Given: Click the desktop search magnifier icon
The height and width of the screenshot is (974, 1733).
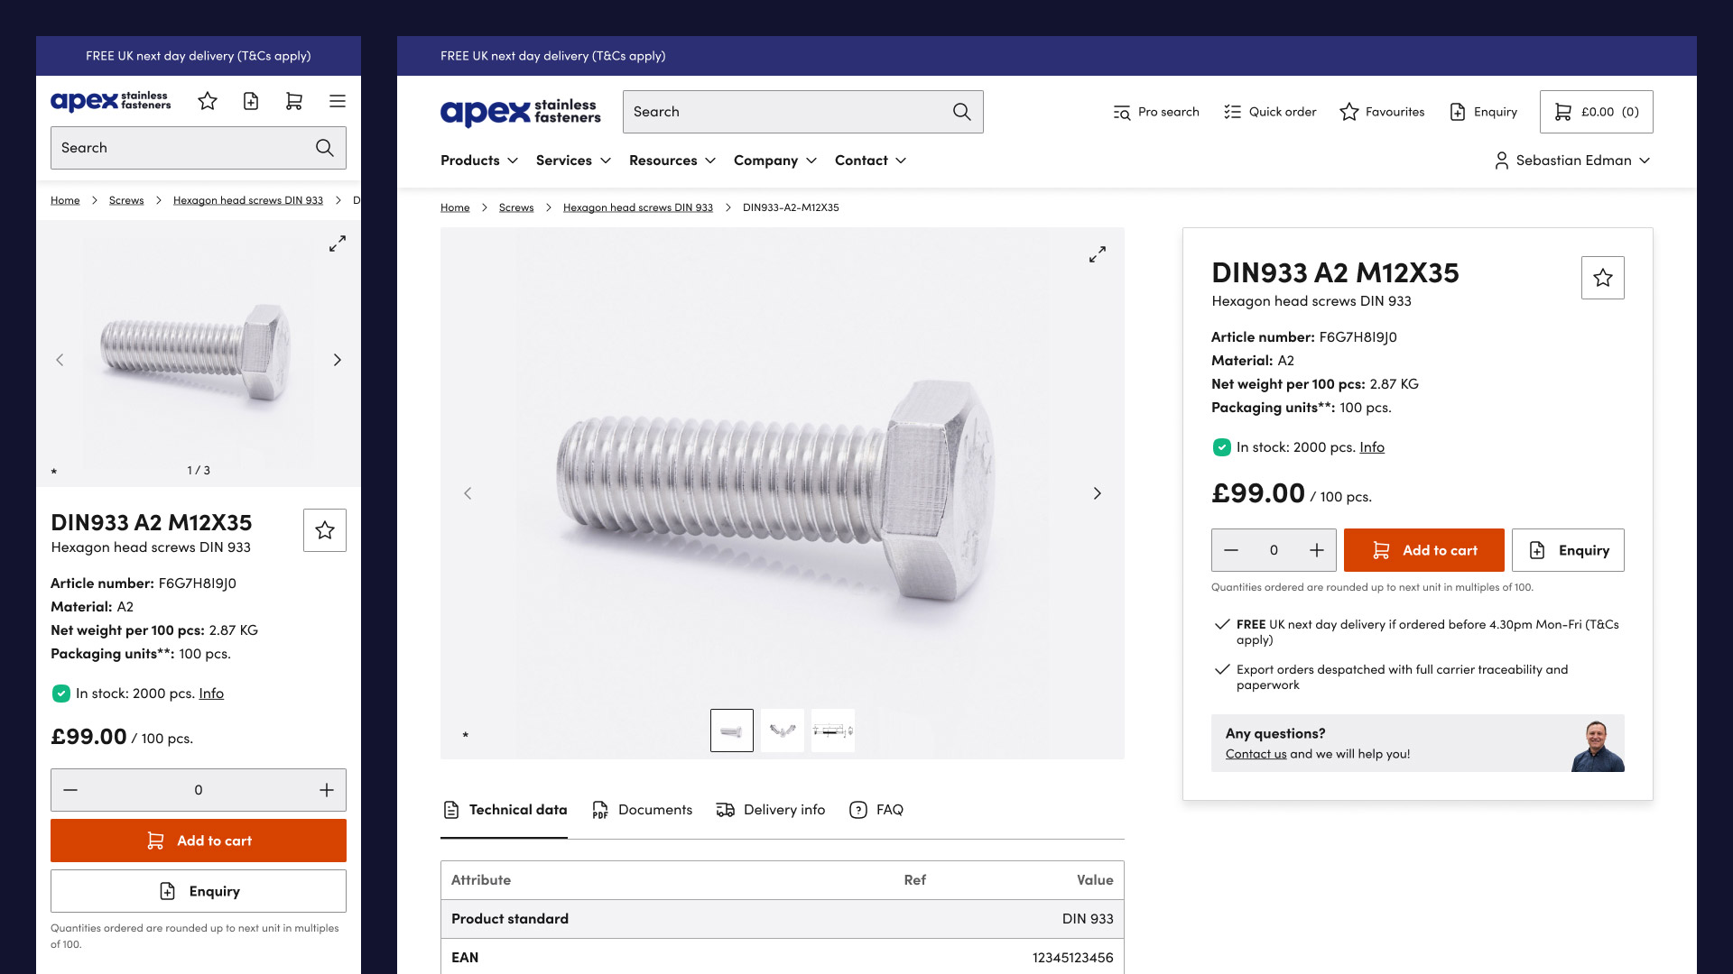Looking at the screenshot, I should tap(961, 112).
